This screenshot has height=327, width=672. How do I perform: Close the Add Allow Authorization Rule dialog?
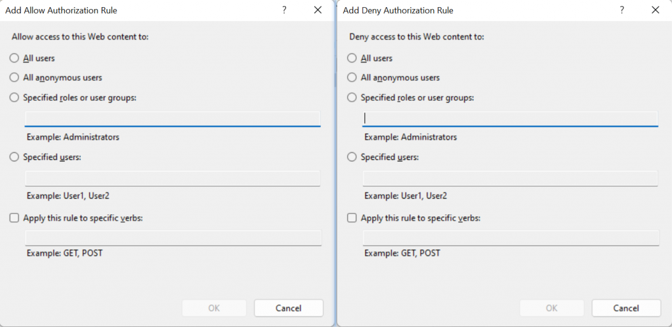coord(318,10)
